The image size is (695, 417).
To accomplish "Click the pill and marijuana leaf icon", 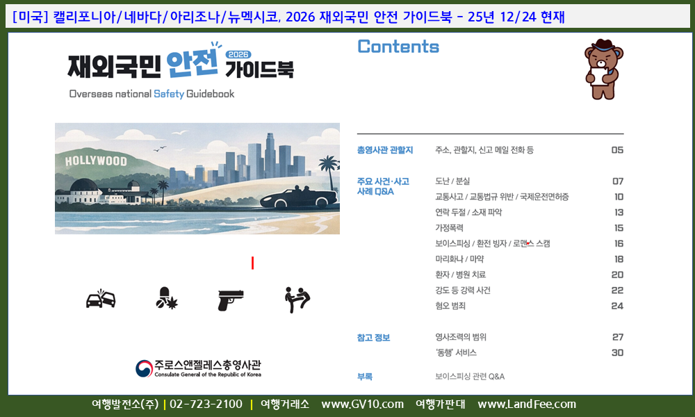I will 166,299.
